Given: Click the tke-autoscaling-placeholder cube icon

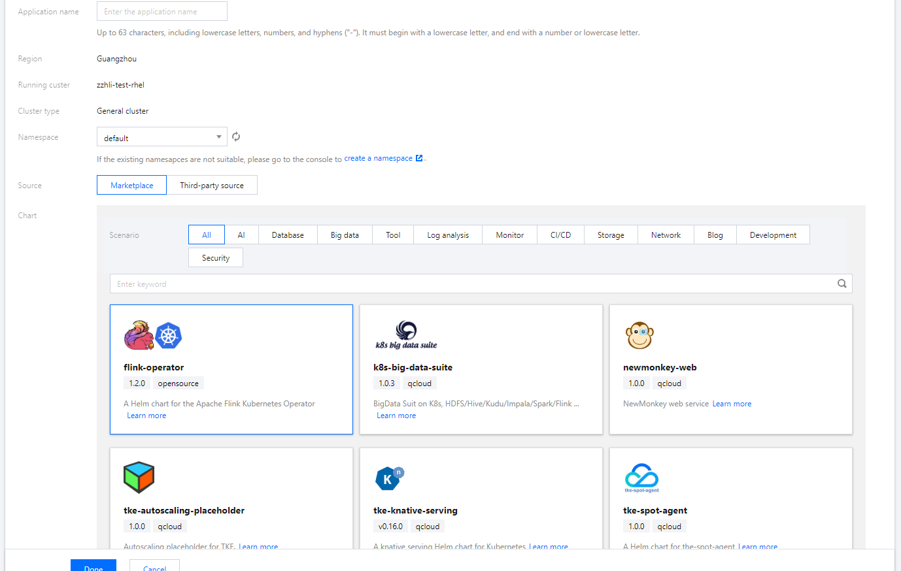Looking at the screenshot, I should point(139,478).
